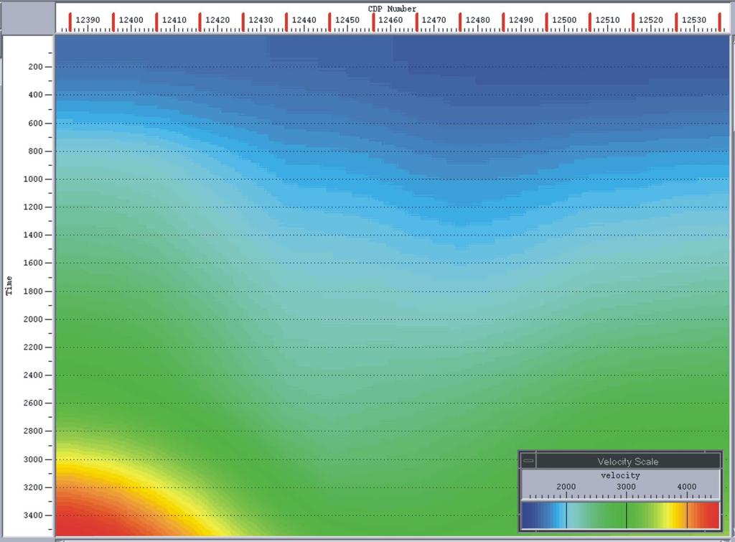Viewport: 735px width, 542px height.
Task: Click time axis label 2400
Action: click(33, 375)
